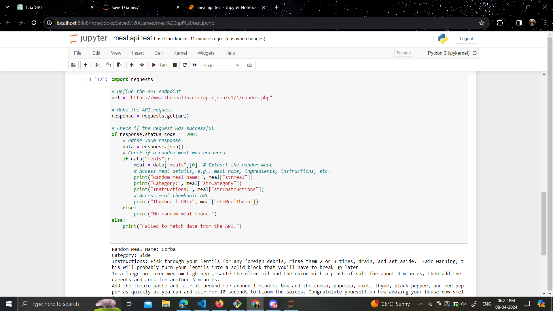
Task: Restart the kernel
Action: (x=185, y=65)
